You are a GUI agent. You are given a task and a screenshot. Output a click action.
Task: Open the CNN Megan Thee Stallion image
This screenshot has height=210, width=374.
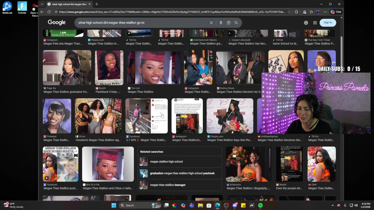(x=322, y=164)
